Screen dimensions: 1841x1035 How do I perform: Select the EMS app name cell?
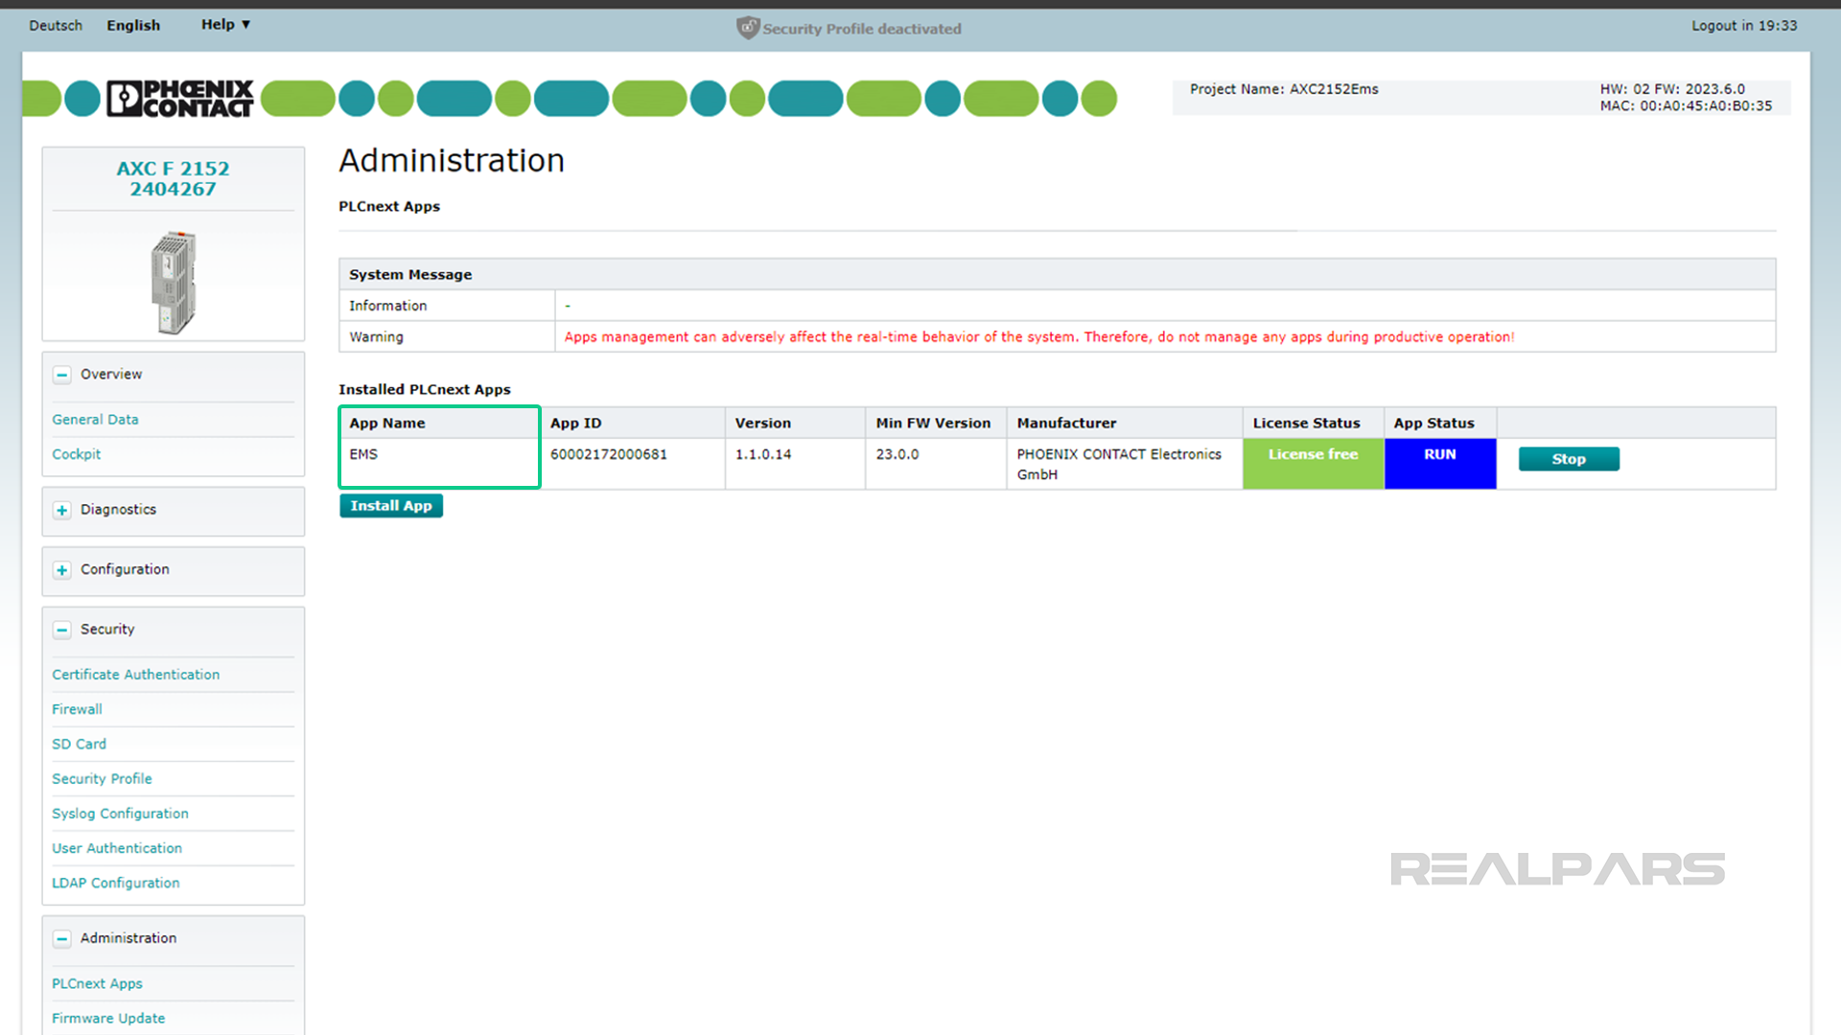pyautogui.click(x=439, y=463)
